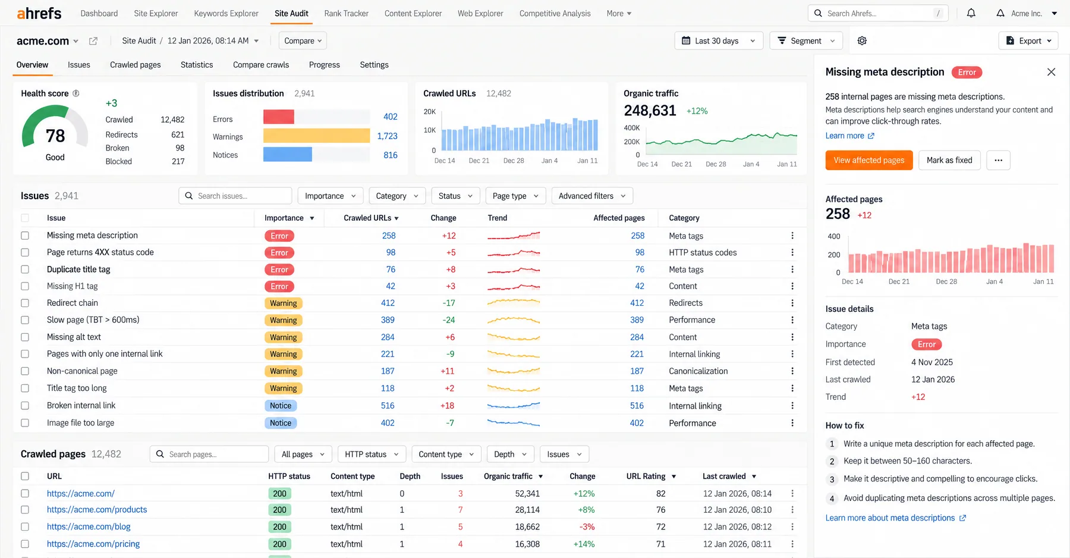Viewport: 1070px width, 558px height.
Task: Focus the Search pages field
Action: (x=209, y=454)
